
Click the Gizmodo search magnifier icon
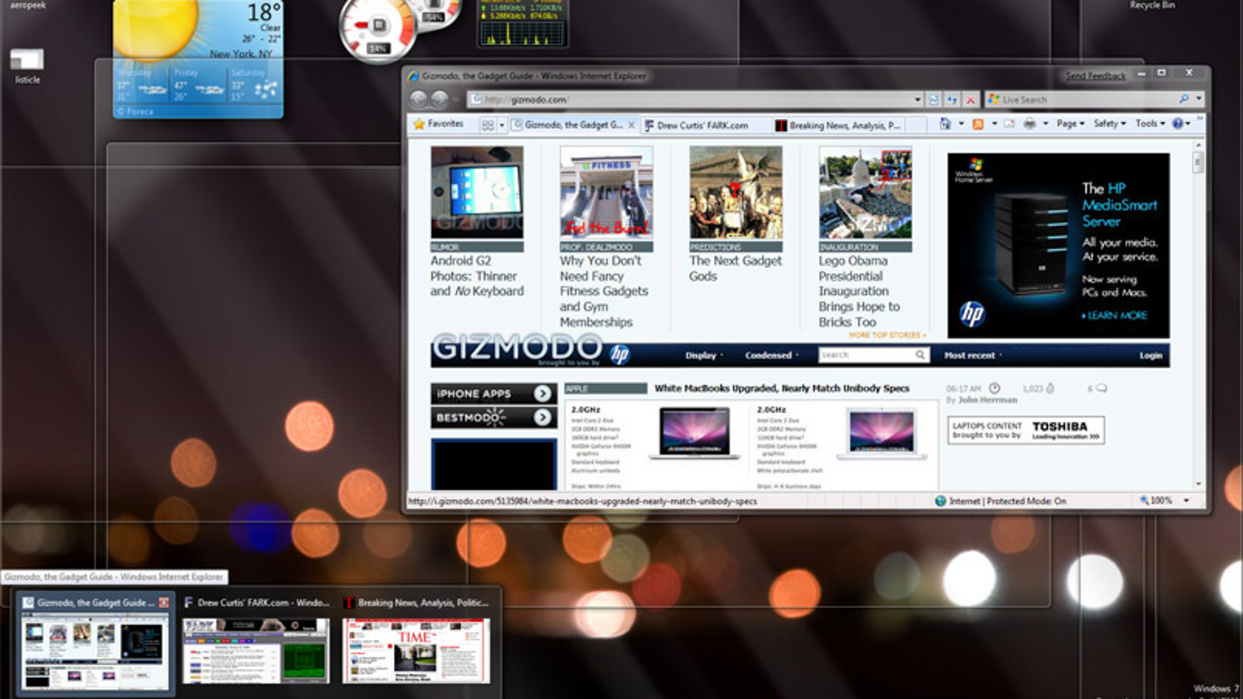point(920,355)
